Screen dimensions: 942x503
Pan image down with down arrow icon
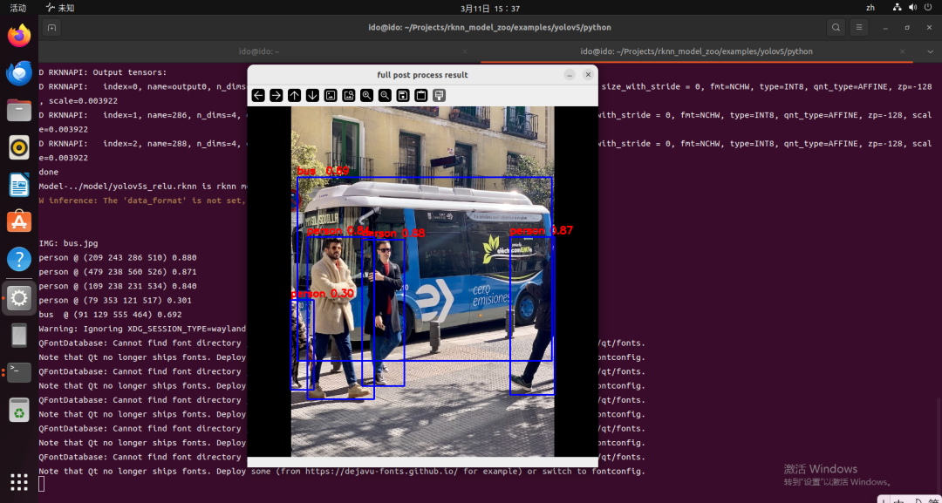coord(312,95)
